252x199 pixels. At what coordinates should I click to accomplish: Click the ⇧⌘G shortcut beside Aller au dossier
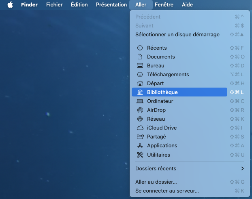[237, 182]
